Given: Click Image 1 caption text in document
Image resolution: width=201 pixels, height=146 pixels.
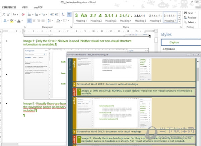Looking at the screenshot, I should pyautogui.click(x=77, y=43).
